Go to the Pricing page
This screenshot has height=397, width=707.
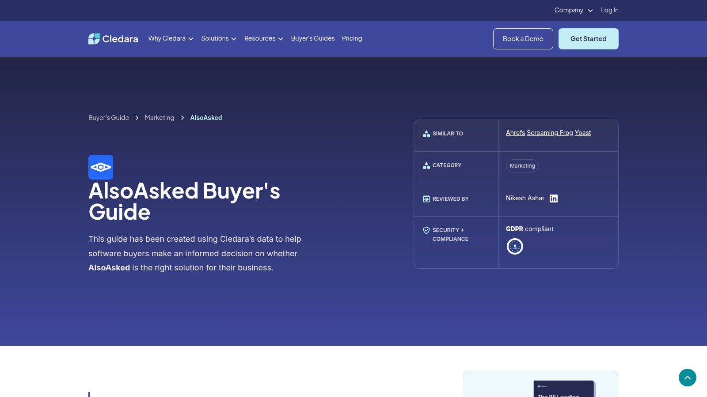click(x=352, y=38)
